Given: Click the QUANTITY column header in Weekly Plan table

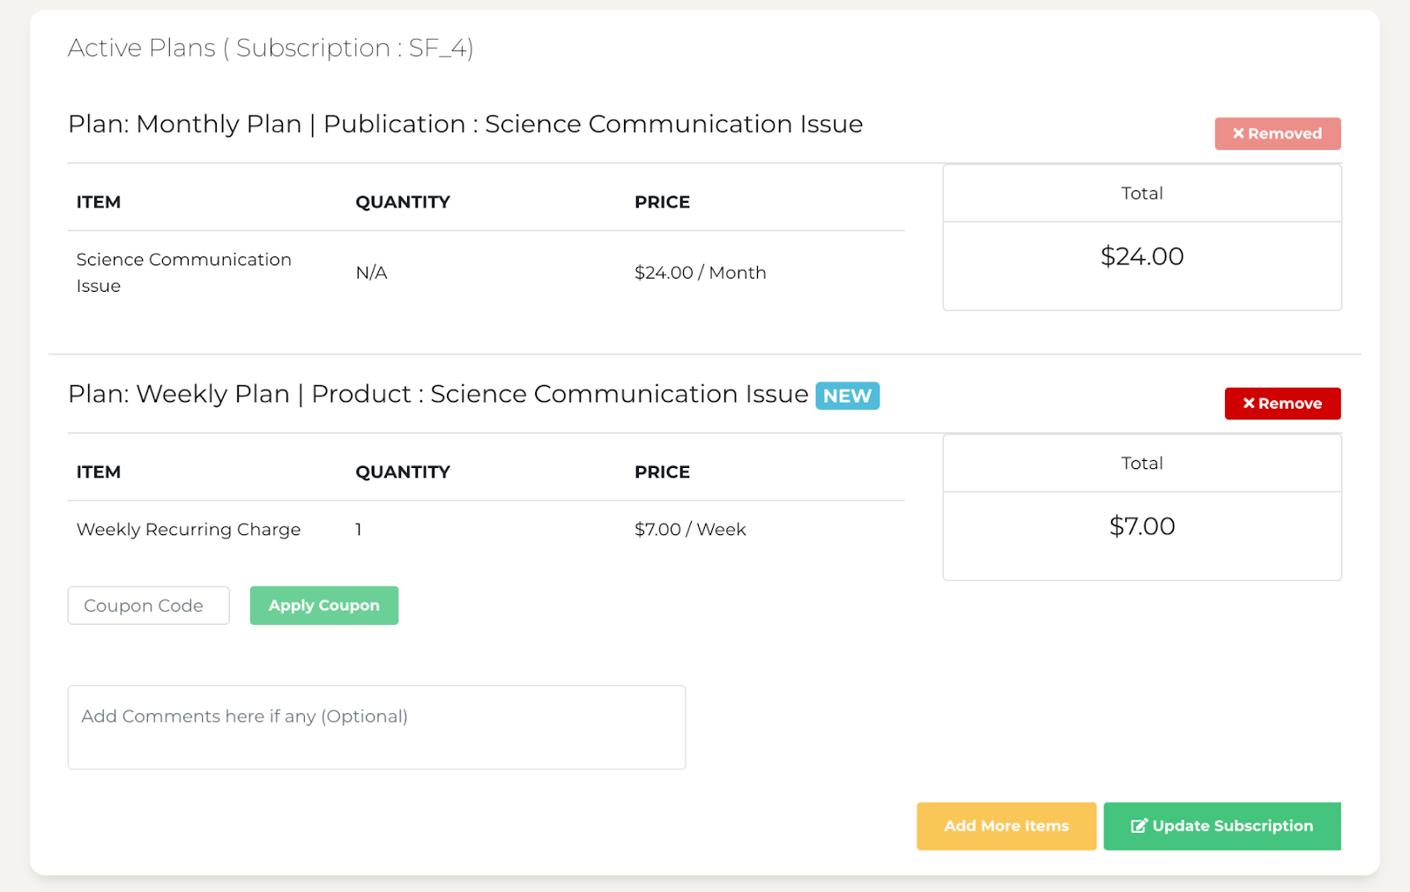Looking at the screenshot, I should [x=402, y=472].
